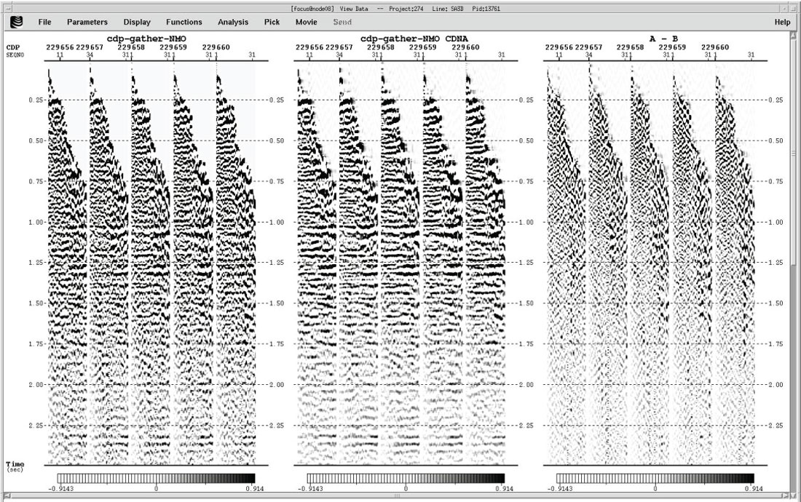Click the 'Time (sec)' axis label
The image size is (801, 502).
(x=15, y=466)
